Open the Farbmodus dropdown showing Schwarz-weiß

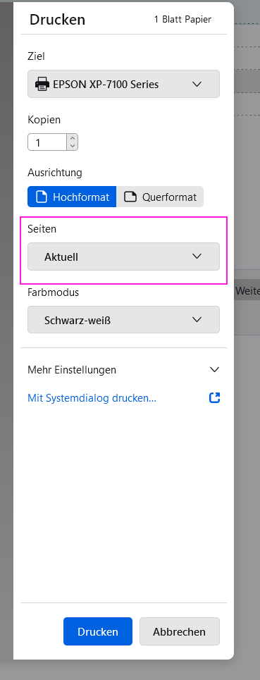click(123, 320)
